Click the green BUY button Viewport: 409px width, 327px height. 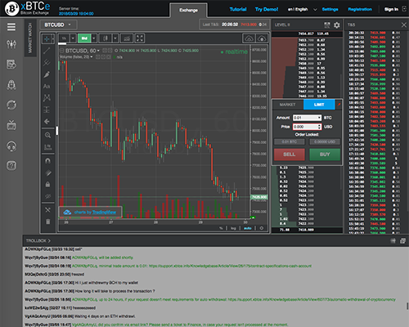pos(325,155)
